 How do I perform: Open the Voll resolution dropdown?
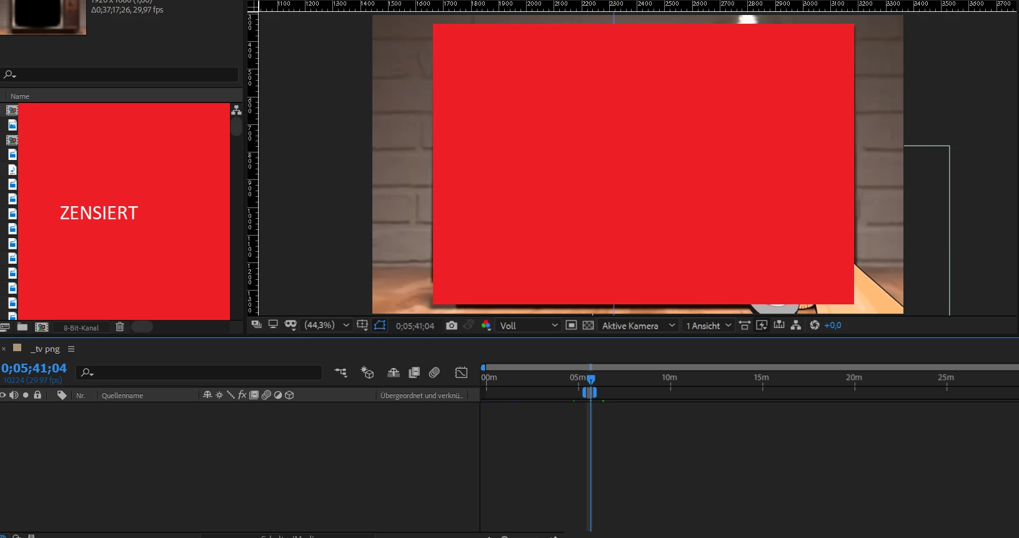(x=529, y=326)
